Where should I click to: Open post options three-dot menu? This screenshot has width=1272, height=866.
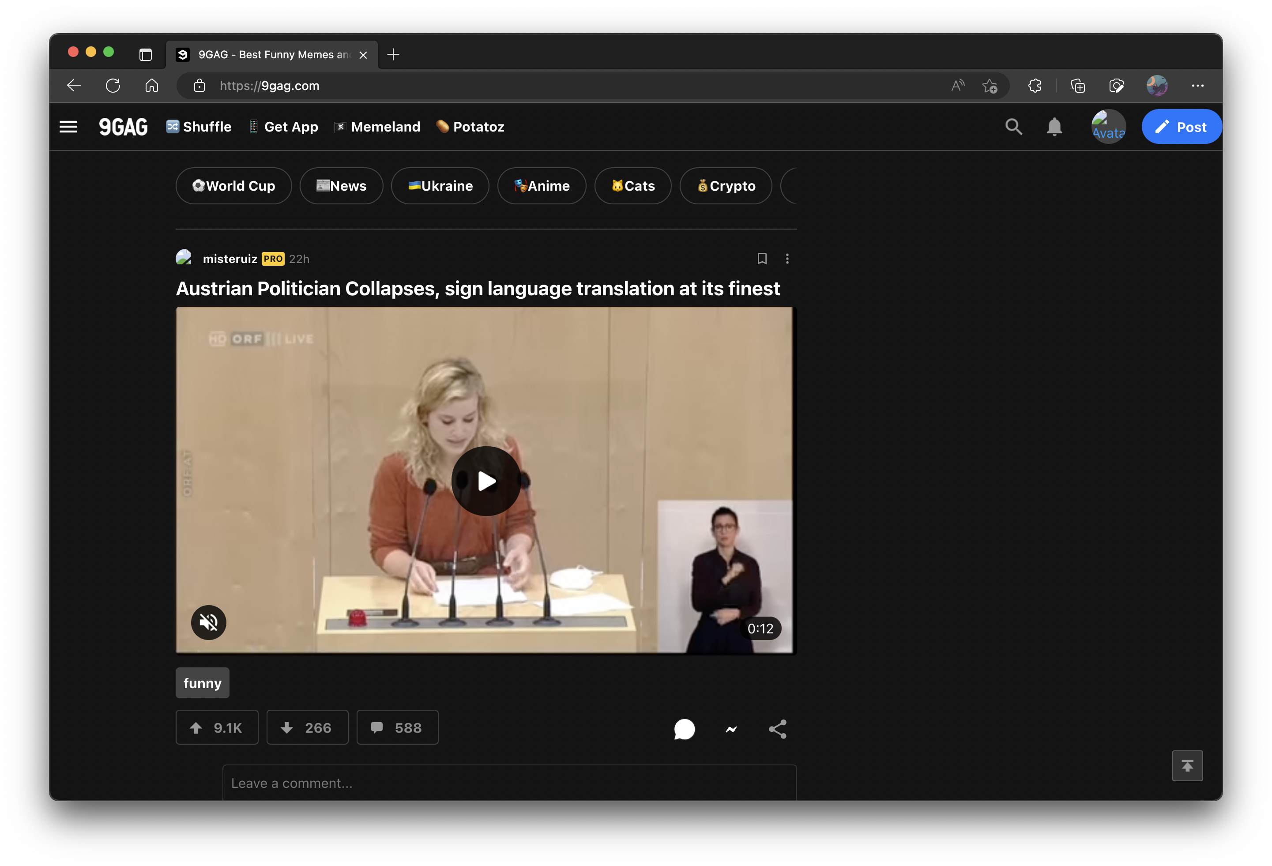point(787,259)
